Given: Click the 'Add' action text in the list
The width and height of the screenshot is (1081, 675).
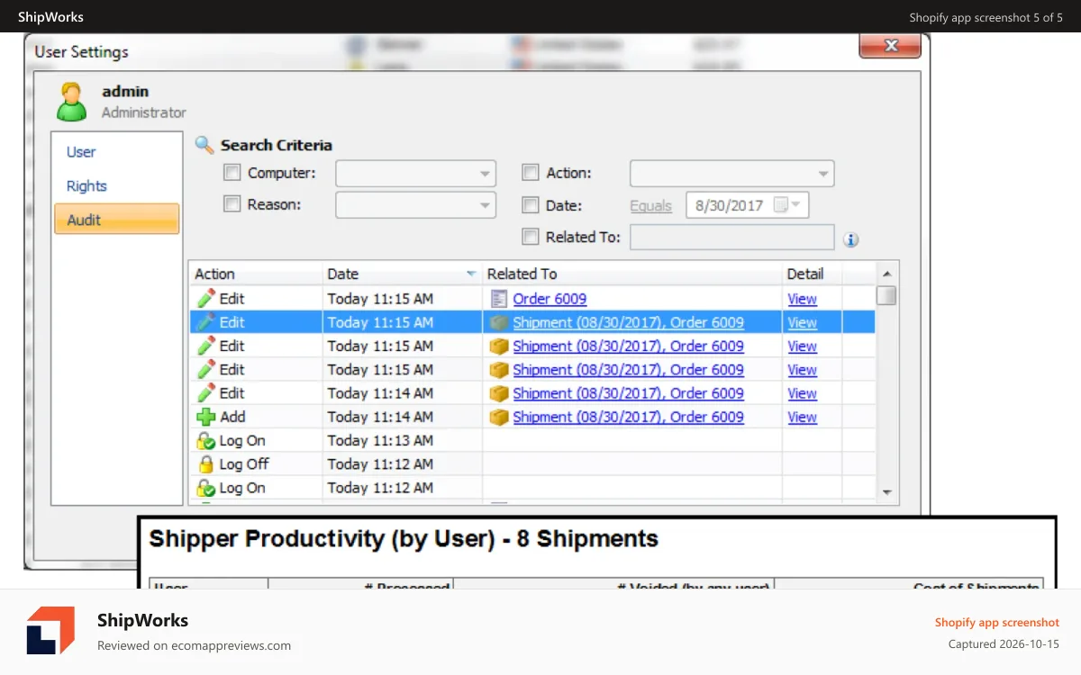Looking at the screenshot, I should pos(232,417).
